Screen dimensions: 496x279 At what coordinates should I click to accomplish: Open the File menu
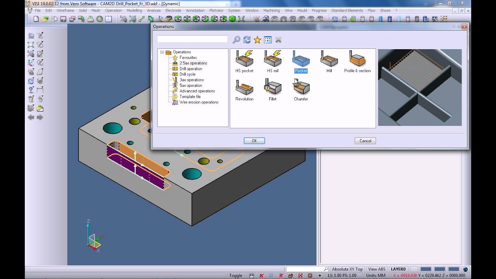point(38,10)
